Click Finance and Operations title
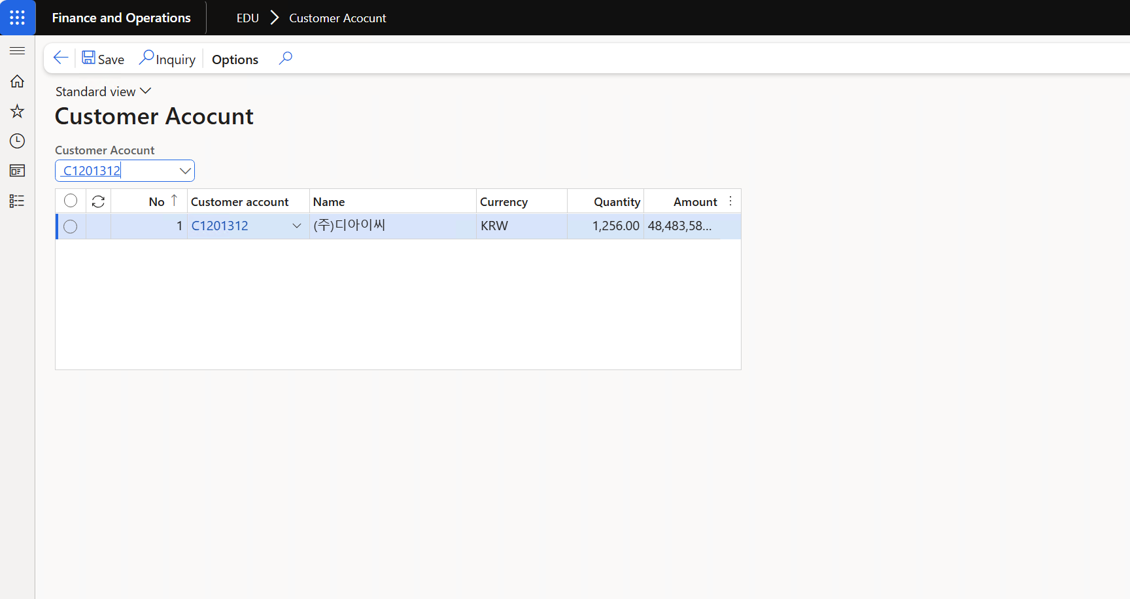The width and height of the screenshot is (1130, 599). coord(121,18)
